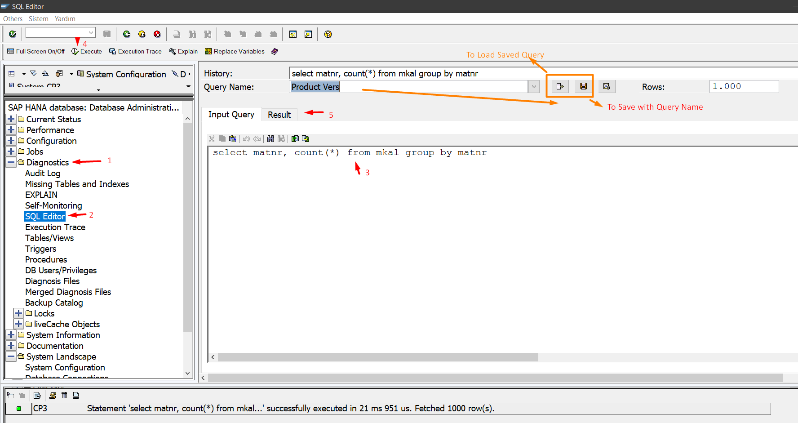The image size is (798, 423).
Task: Click the green Back arrow icon
Action: point(127,34)
